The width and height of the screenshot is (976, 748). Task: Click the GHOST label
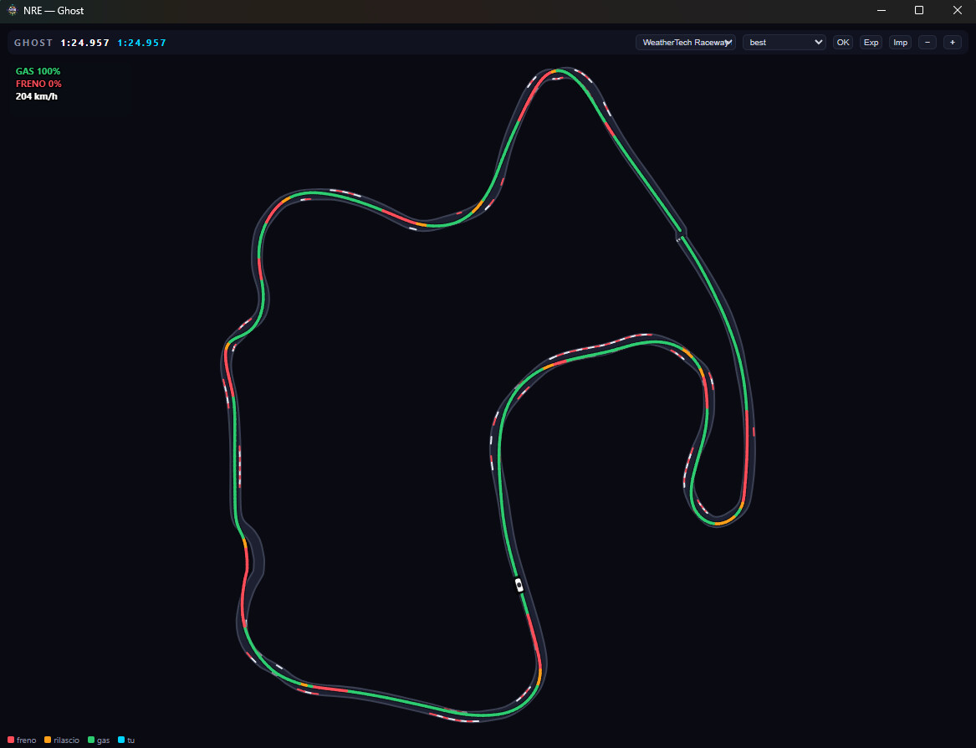[x=33, y=43]
